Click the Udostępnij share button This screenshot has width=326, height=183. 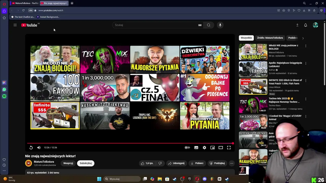coord(176,163)
